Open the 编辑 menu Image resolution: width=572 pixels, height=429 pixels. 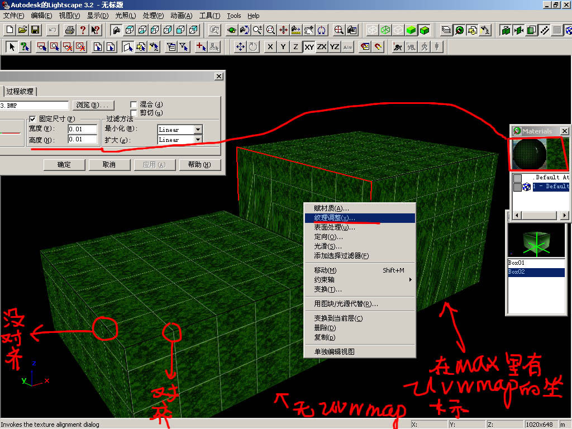41,16
